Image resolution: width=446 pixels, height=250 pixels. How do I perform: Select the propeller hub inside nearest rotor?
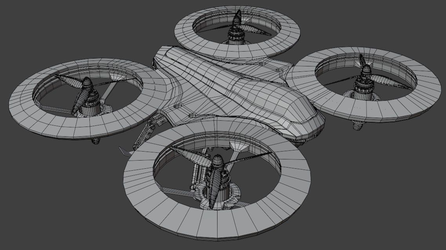click(218, 162)
